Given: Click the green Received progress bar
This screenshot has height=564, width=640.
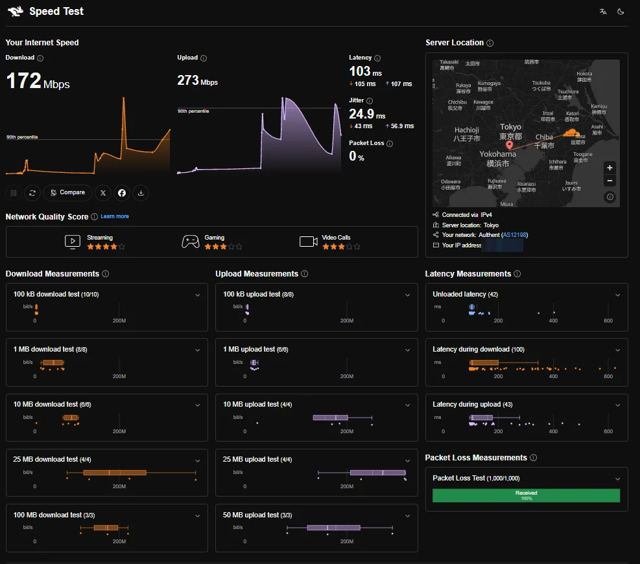Looking at the screenshot, I should [x=526, y=495].
